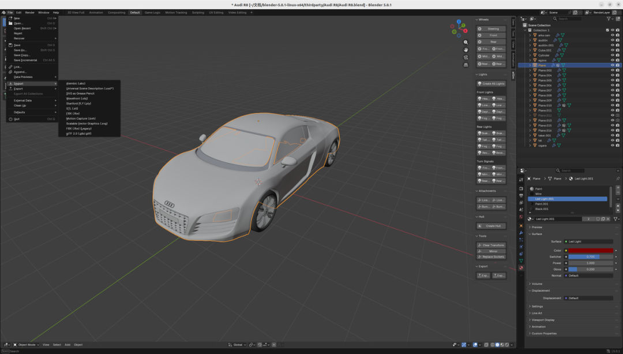The image size is (623, 354).
Task: Expand the Preview panel in Properties
Action: coord(536,227)
